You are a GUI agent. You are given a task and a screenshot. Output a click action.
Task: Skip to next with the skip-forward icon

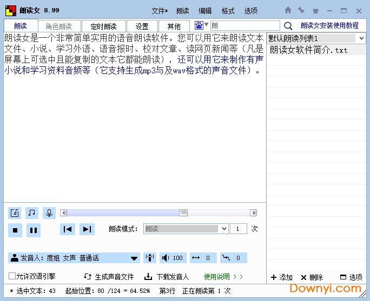87,229
